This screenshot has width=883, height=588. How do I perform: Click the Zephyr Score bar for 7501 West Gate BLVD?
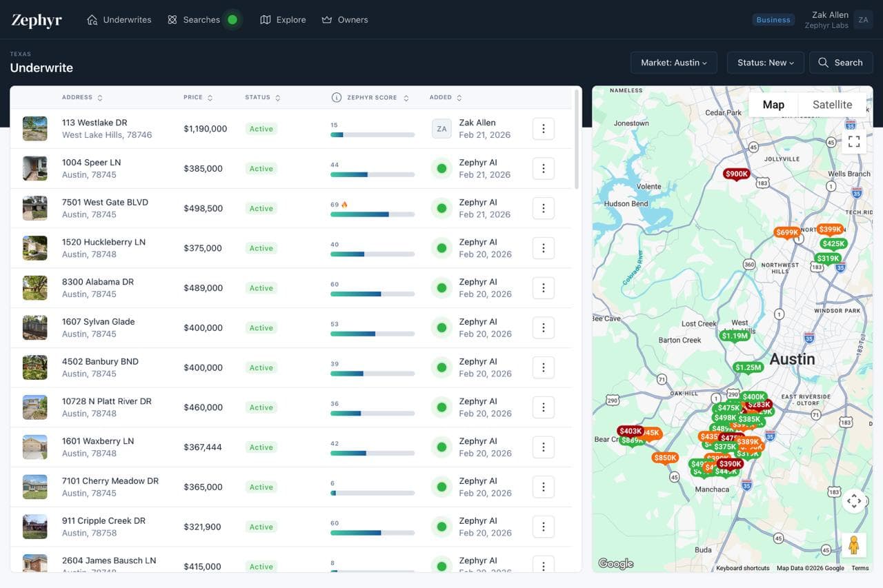[x=373, y=214]
